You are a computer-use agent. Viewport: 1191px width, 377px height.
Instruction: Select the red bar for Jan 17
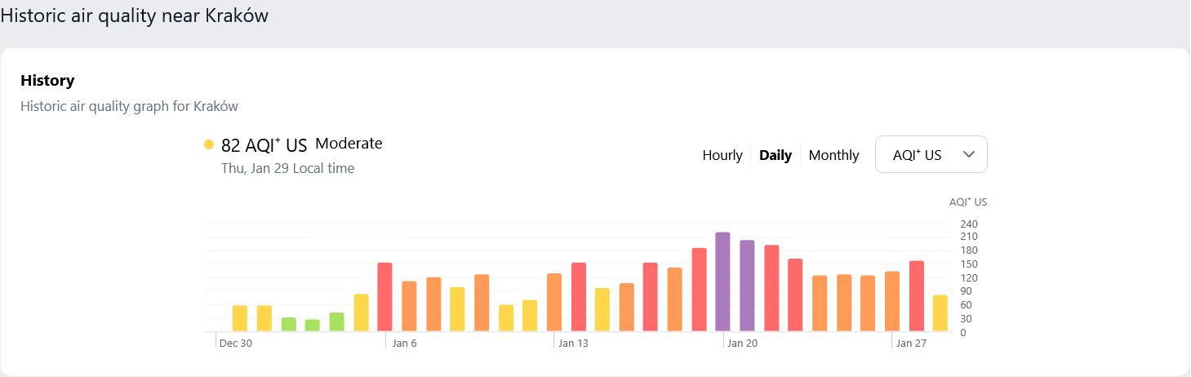651,297
